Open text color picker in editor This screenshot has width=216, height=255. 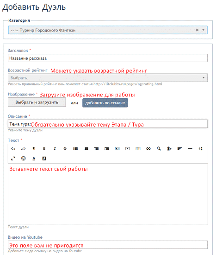[34, 159]
